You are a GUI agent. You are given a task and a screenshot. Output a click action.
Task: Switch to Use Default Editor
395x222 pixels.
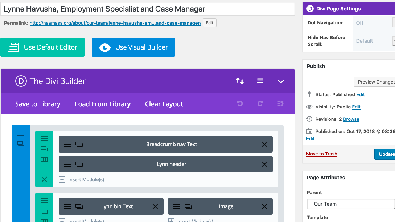[42, 47]
